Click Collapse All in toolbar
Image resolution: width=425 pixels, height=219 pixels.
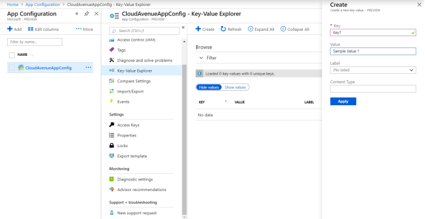295,29
